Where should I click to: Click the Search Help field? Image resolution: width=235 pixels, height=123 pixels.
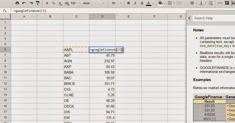click(214, 18)
